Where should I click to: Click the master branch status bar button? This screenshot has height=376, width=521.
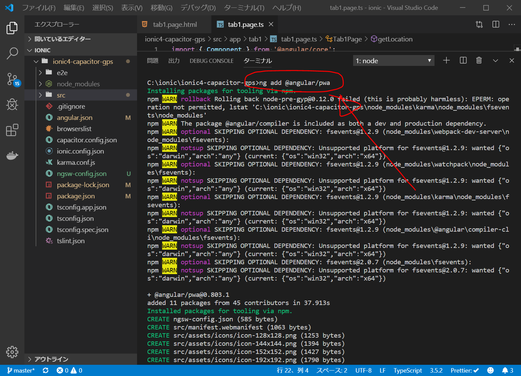click(21, 371)
